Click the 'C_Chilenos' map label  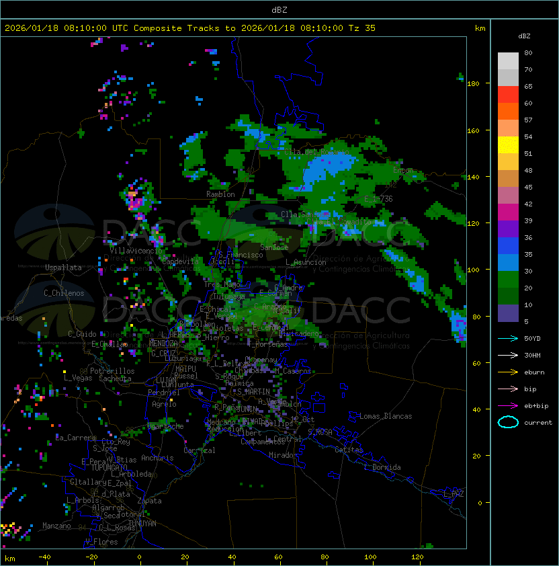pos(64,293)
